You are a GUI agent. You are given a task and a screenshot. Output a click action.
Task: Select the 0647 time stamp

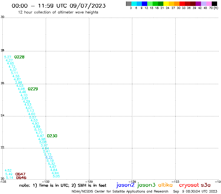click(20, 174)
